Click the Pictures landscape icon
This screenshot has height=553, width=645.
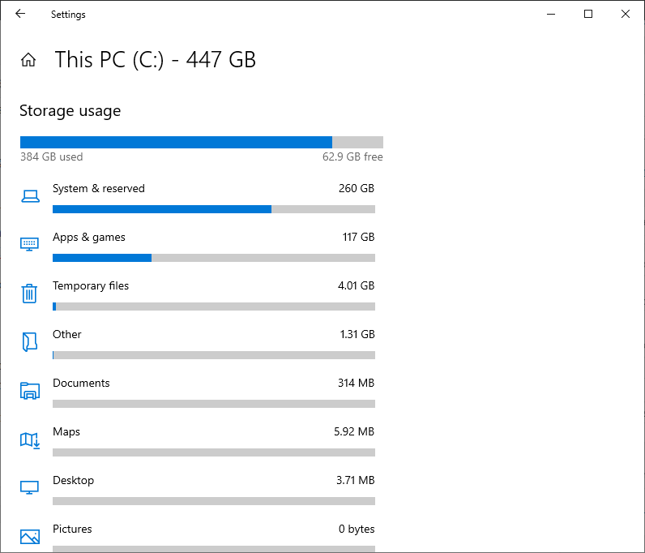(x=30, y=537)
